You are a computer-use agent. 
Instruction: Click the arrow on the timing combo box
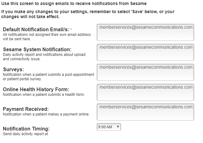click(x=118, y=127)
